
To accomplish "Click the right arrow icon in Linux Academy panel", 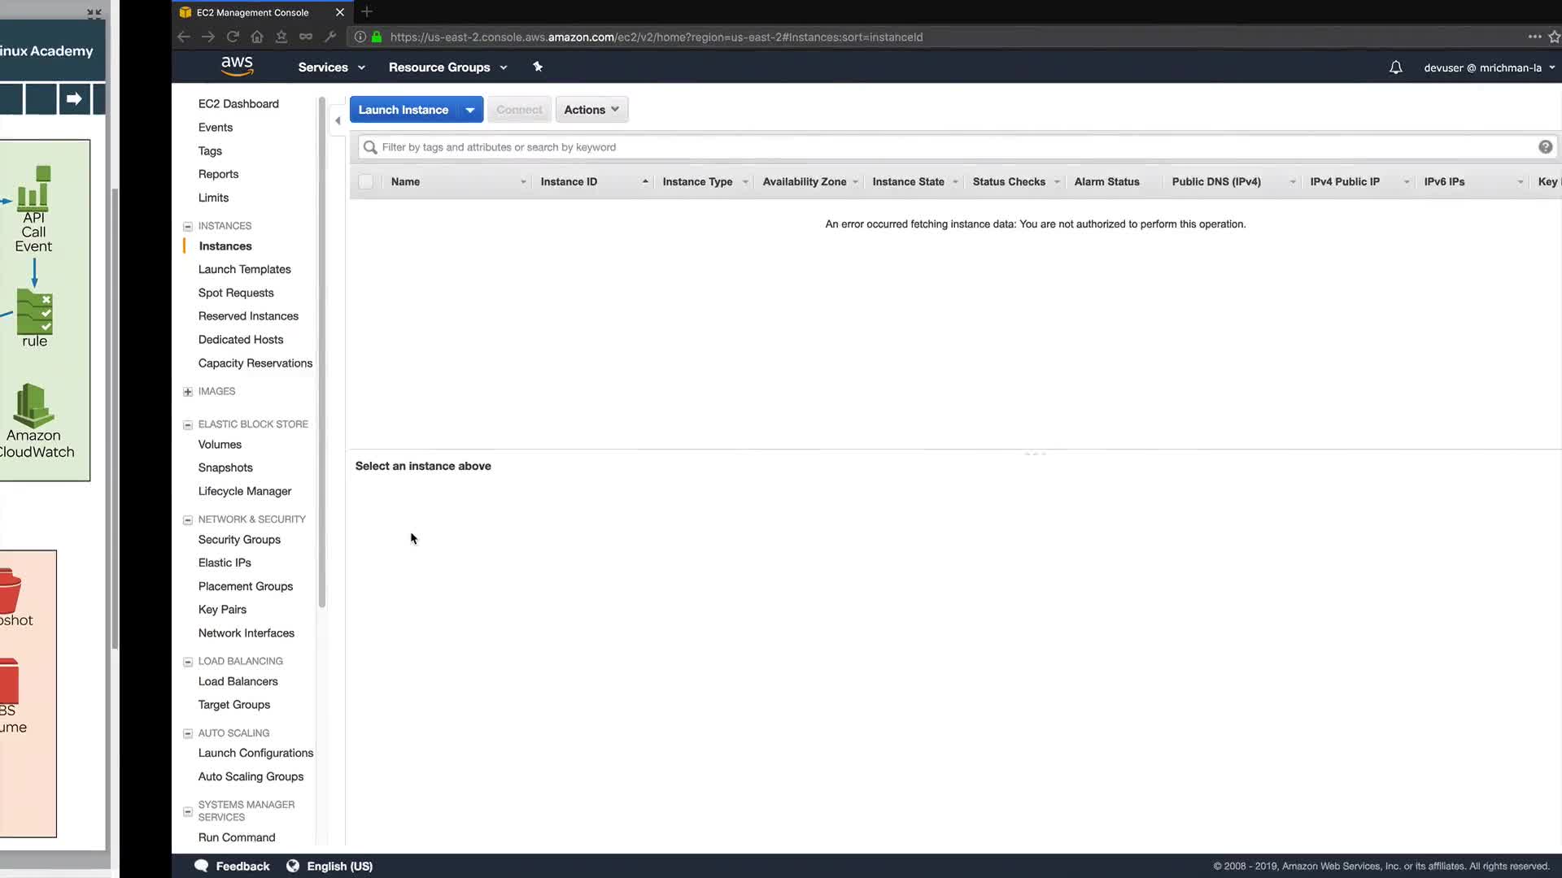I will coord(74,99).
